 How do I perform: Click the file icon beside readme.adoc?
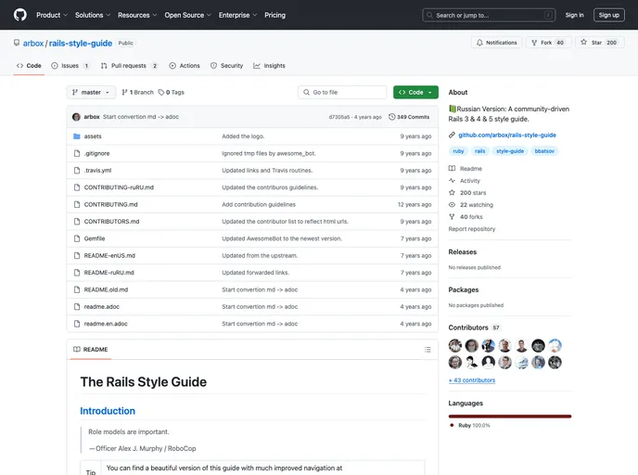[x=76, y=307]
